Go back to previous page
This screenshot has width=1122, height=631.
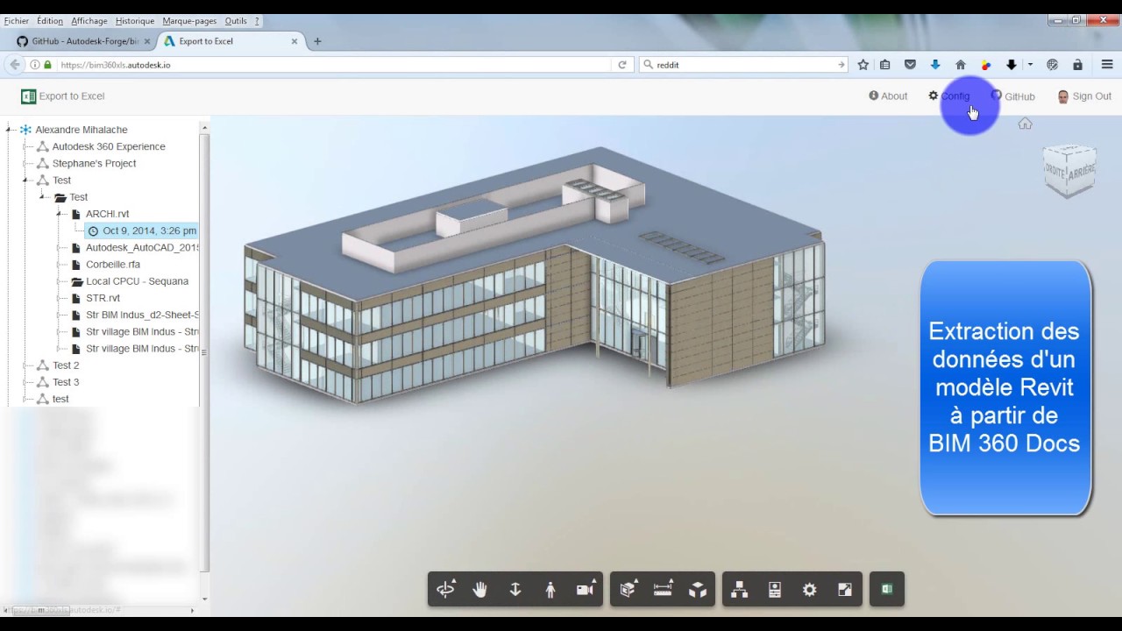14,65
